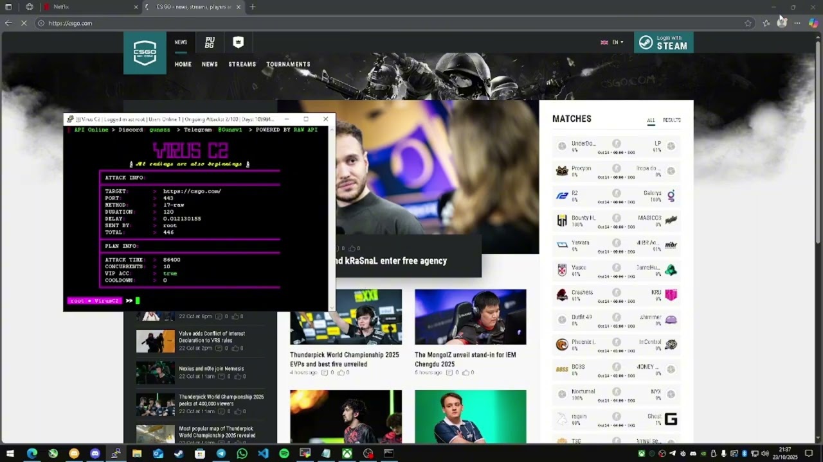The image size is (823, 462).
Task: Click the MAGICOS team logo
Action: [x=671, y=220]
